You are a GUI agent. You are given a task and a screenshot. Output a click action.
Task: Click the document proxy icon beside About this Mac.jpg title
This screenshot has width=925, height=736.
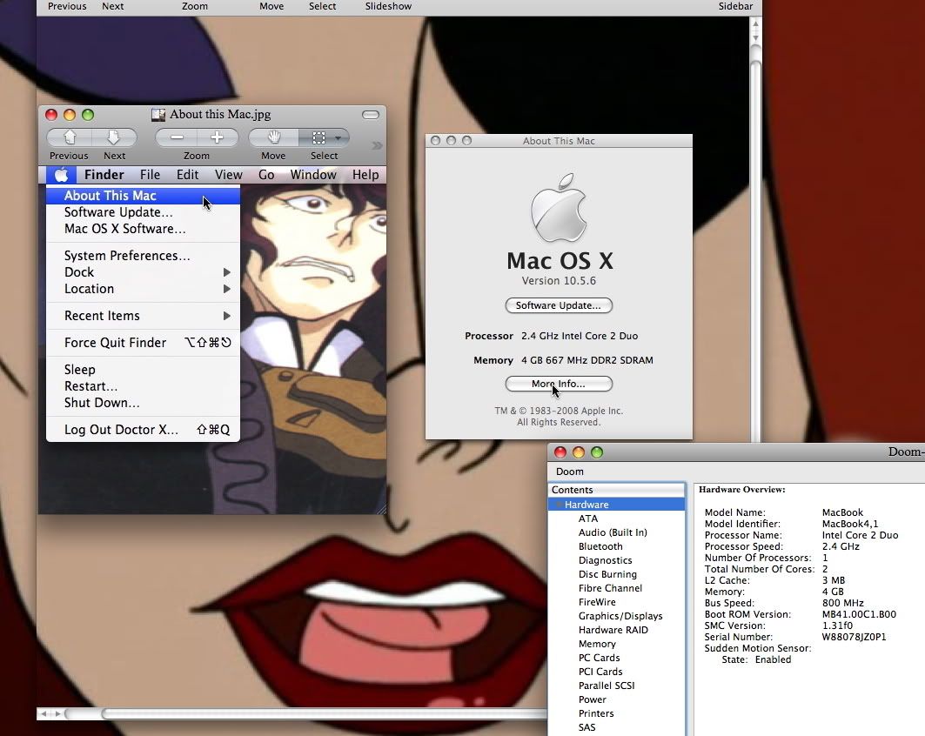coord(158,115)
